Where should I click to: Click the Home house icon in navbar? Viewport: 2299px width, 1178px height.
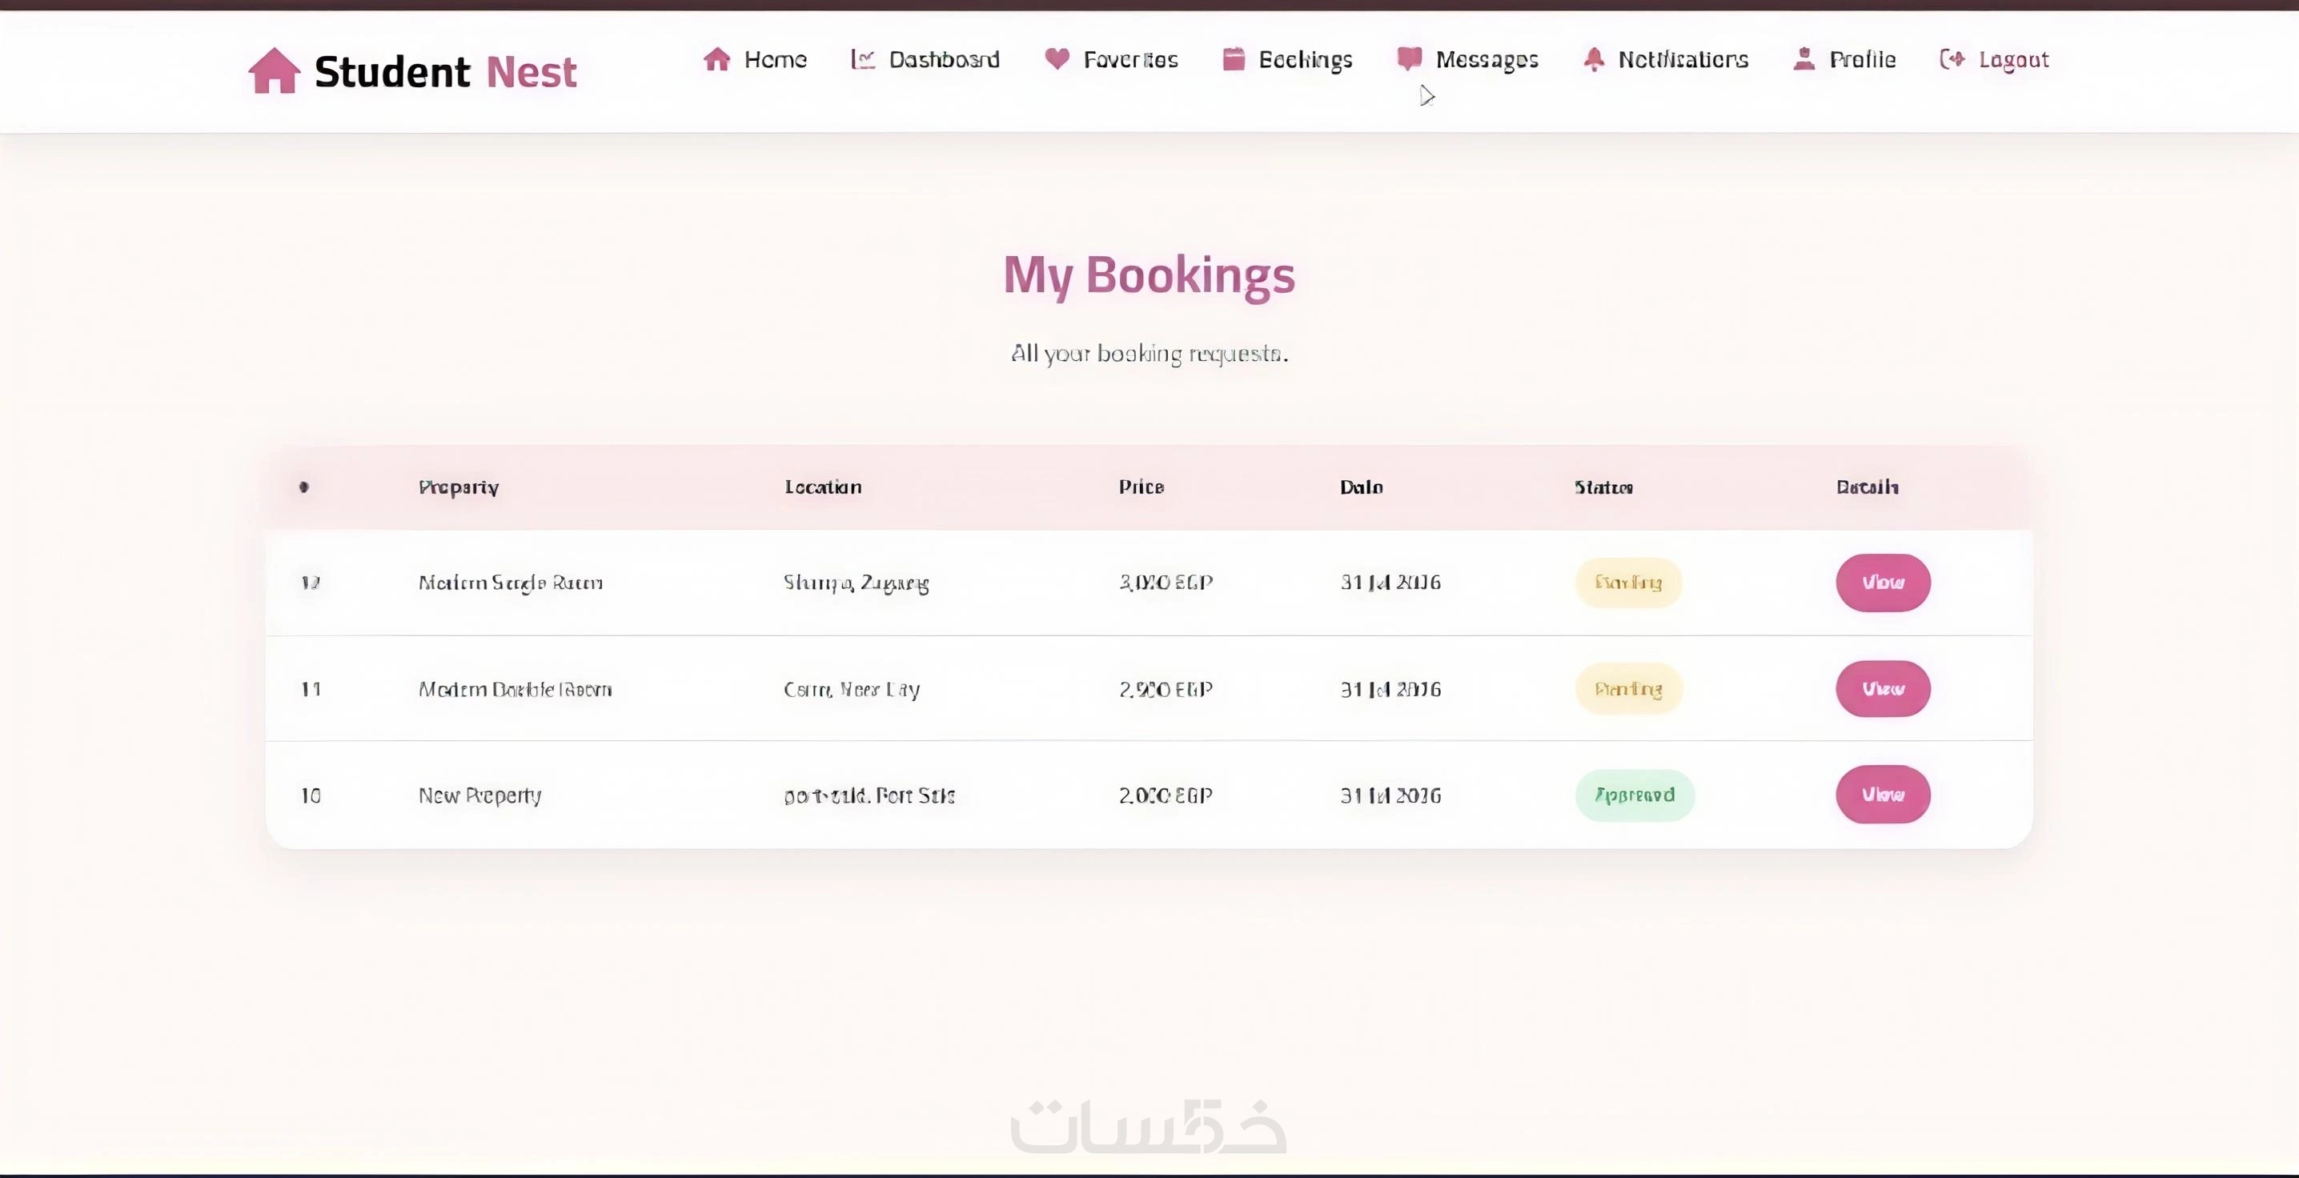[x=716, y=59]
